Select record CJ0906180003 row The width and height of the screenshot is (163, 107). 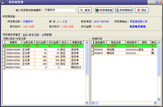point(43,57)
